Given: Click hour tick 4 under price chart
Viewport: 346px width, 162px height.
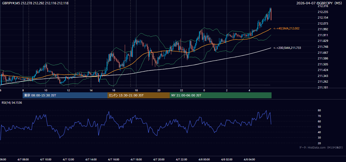Looking at the screenshot, I should [x=249, y=90].
